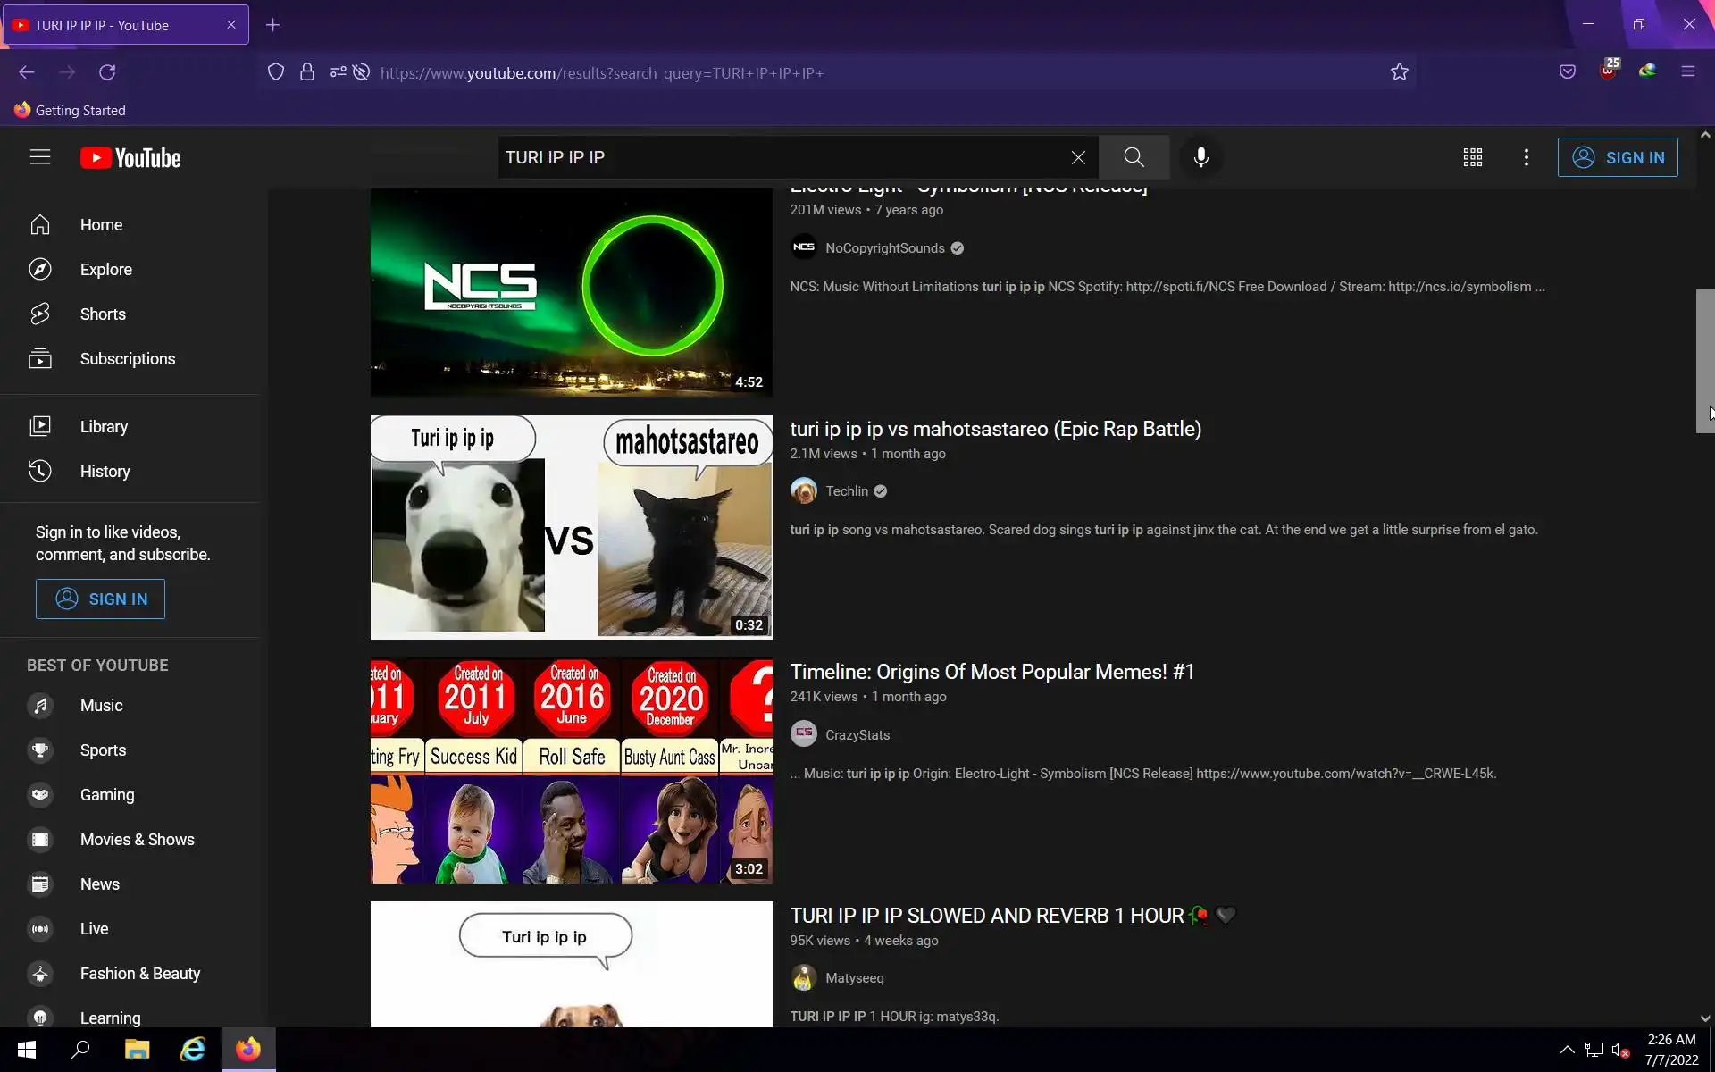
Task: Open History in the sidebar
Action: pos(105,472)
